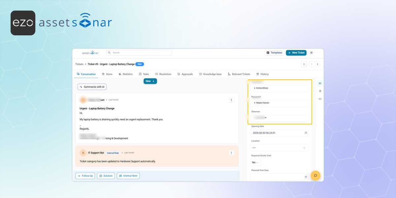The height and width of the screenshot is (198, 396).
Task: Open the Statistics tab
Action: (125, 74)
